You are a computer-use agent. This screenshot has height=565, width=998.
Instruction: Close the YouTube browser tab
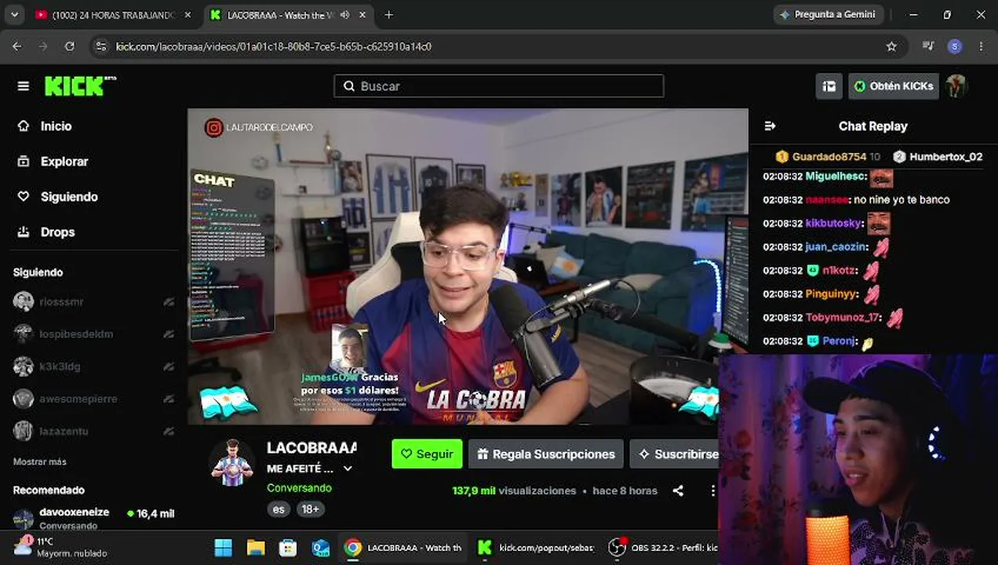[188, 15]
